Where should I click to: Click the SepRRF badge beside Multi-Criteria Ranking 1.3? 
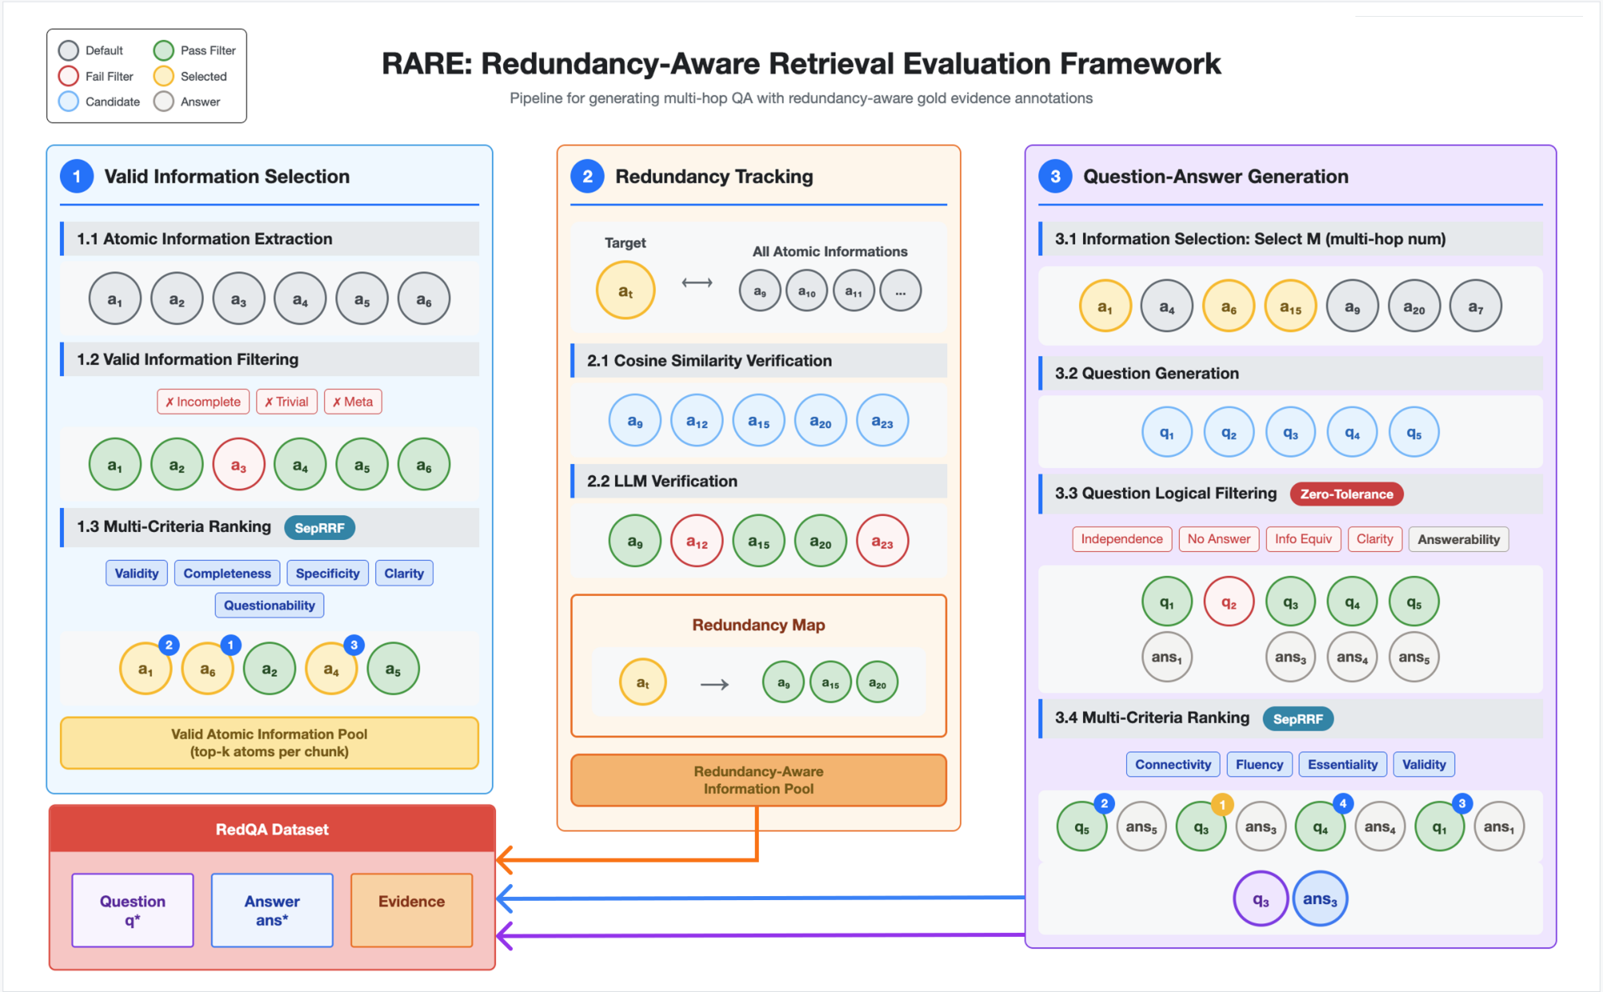(319, 527)
